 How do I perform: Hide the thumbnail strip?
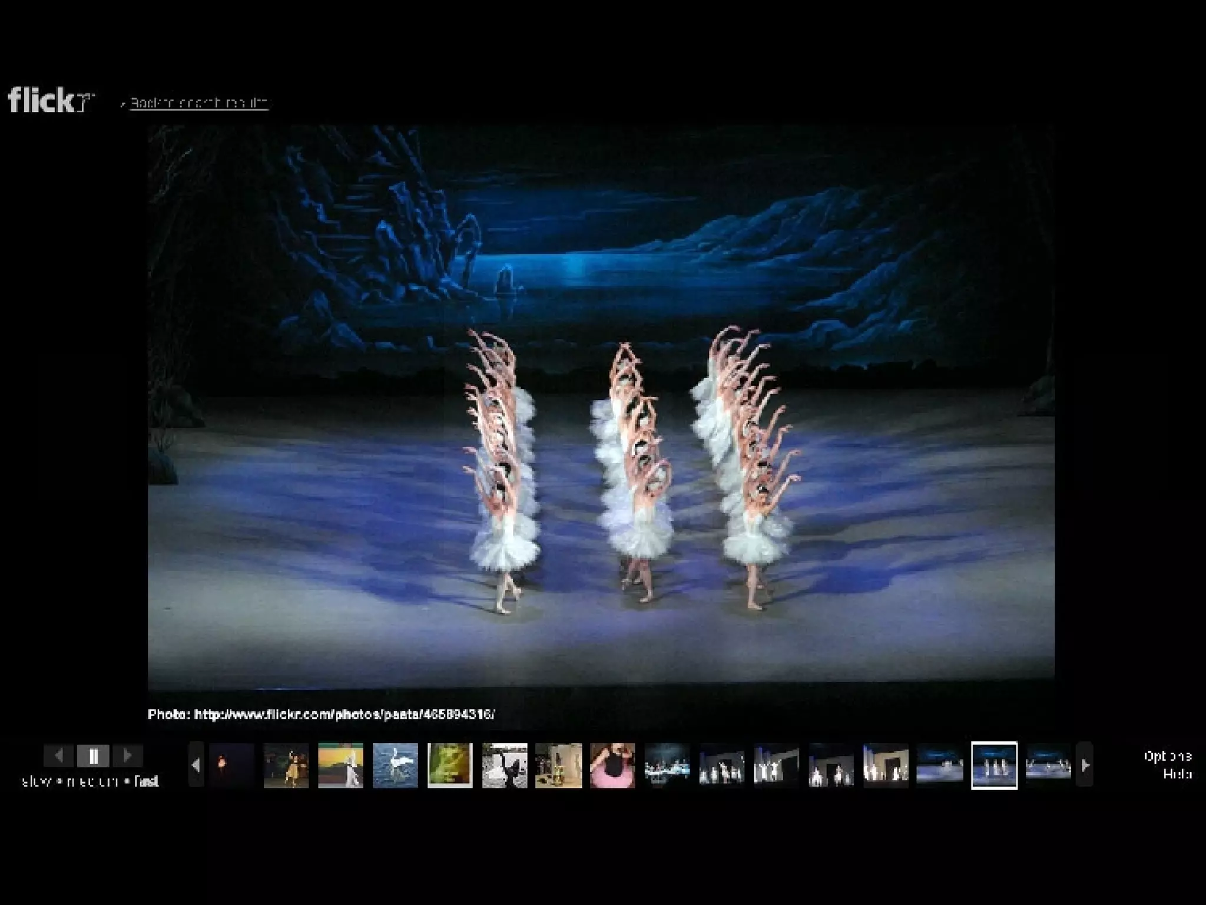[x=1177, y=774]
